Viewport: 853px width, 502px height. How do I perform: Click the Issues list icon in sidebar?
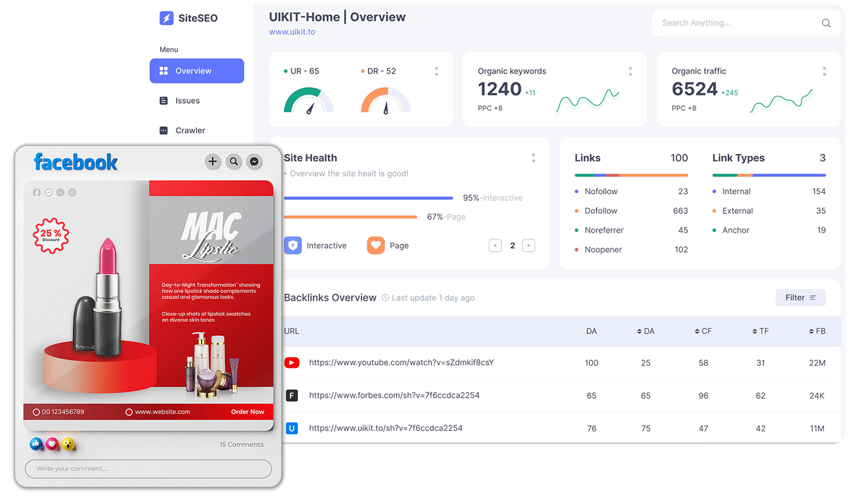(x=163, y=101)
